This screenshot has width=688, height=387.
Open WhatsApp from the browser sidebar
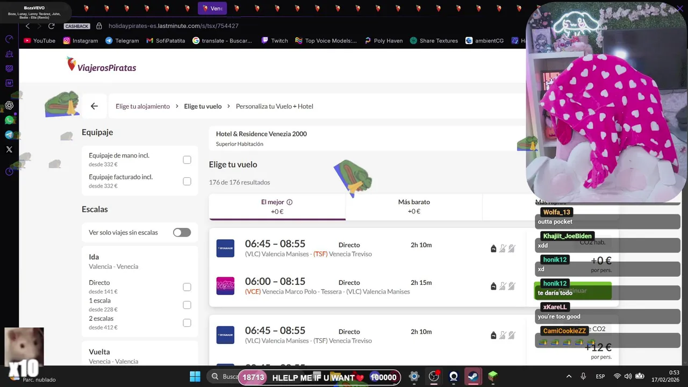tap(9, 120)
